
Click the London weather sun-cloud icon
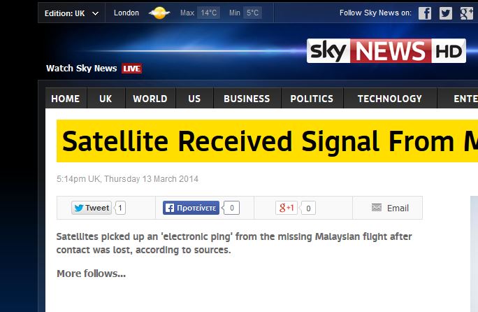coord(159,13)
